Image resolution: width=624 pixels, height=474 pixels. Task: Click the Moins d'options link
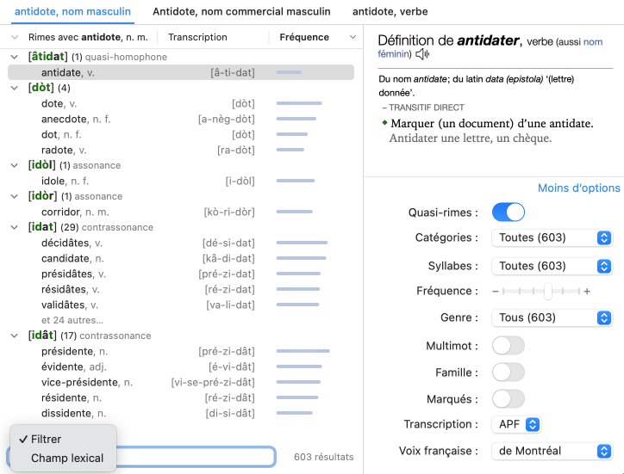pyautogui.click(x=578, y=188)
